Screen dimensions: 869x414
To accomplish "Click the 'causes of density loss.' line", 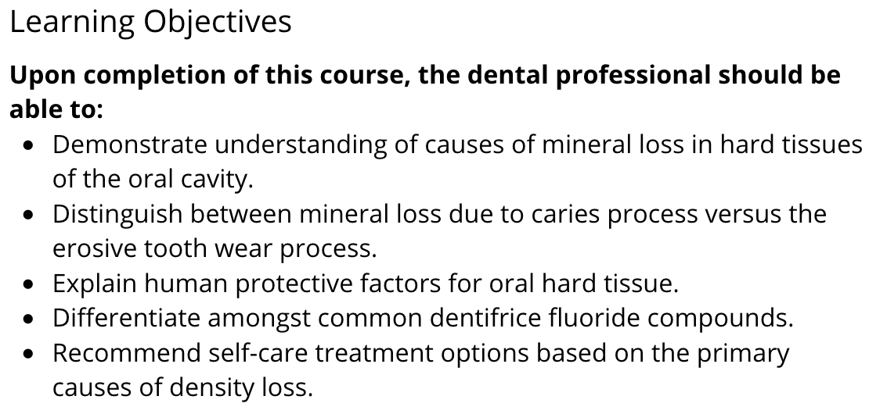I will tap(183, 387).
